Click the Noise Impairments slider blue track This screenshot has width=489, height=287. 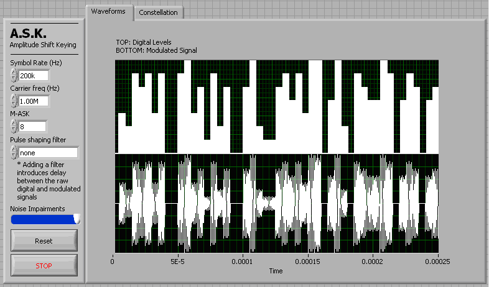click(x=42, y=219)
